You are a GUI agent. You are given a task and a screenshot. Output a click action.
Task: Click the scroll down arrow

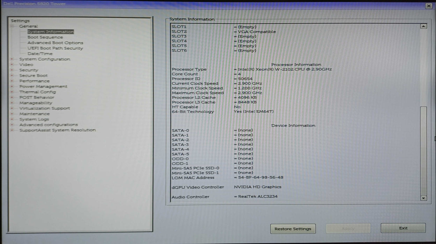coord(423,198)
